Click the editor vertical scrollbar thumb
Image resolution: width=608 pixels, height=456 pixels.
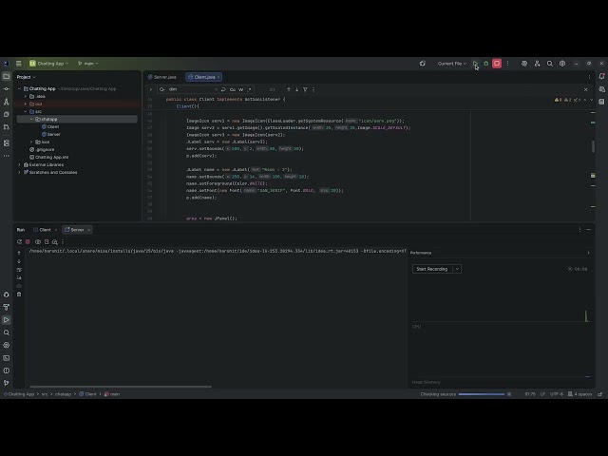[593, 146]
